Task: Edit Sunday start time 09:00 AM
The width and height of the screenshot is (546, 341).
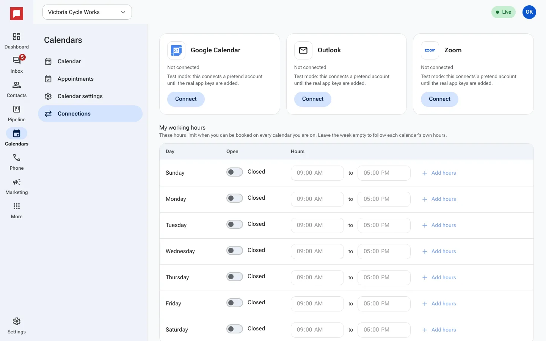Action: (317, 173)
